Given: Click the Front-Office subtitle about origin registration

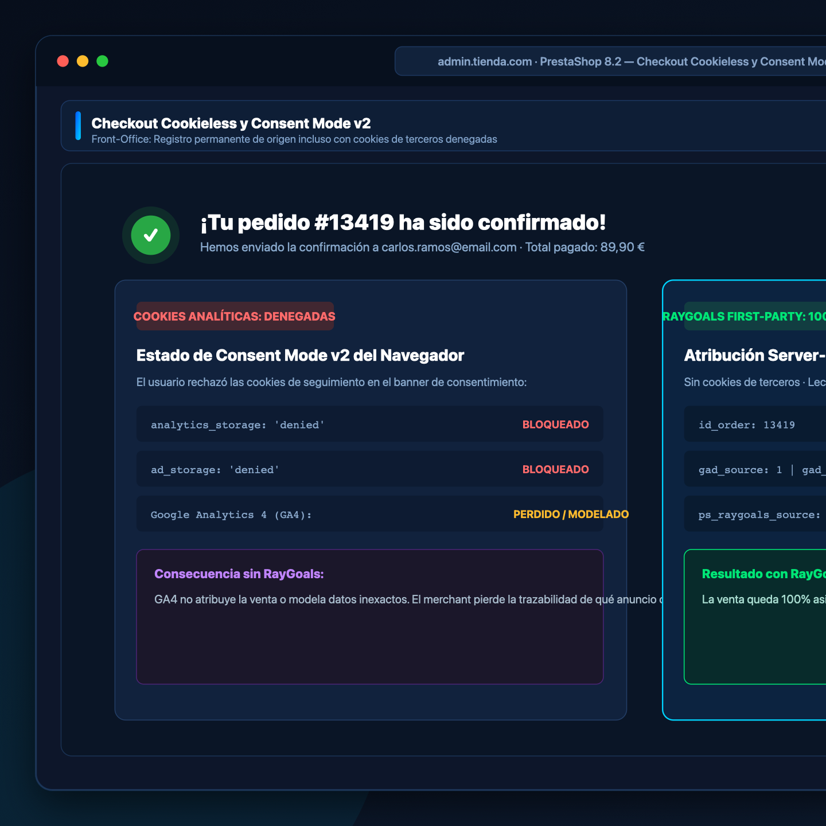Looking at the screenshot, I should 294,139.
